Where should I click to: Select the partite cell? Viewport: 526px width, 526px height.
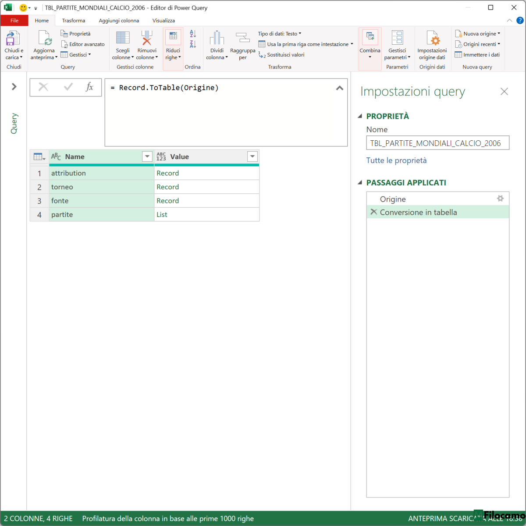101,215
